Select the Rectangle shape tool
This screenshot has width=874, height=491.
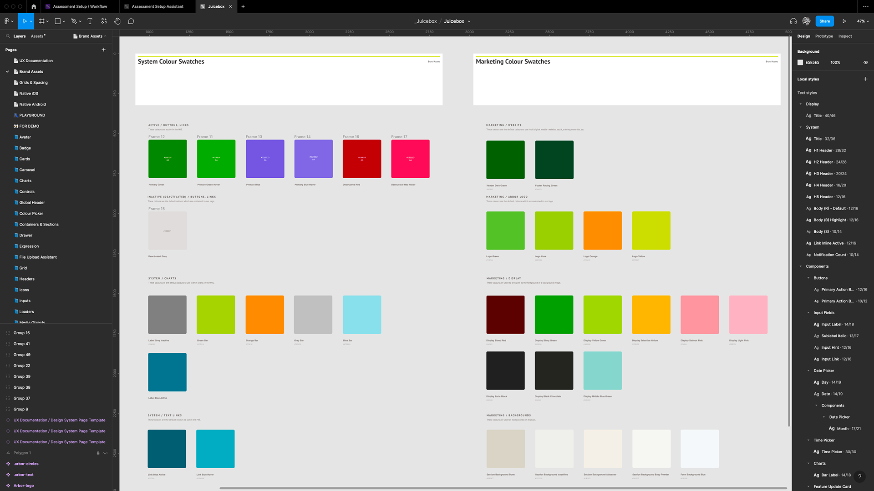pyautogui.click(x=58, y=21)
